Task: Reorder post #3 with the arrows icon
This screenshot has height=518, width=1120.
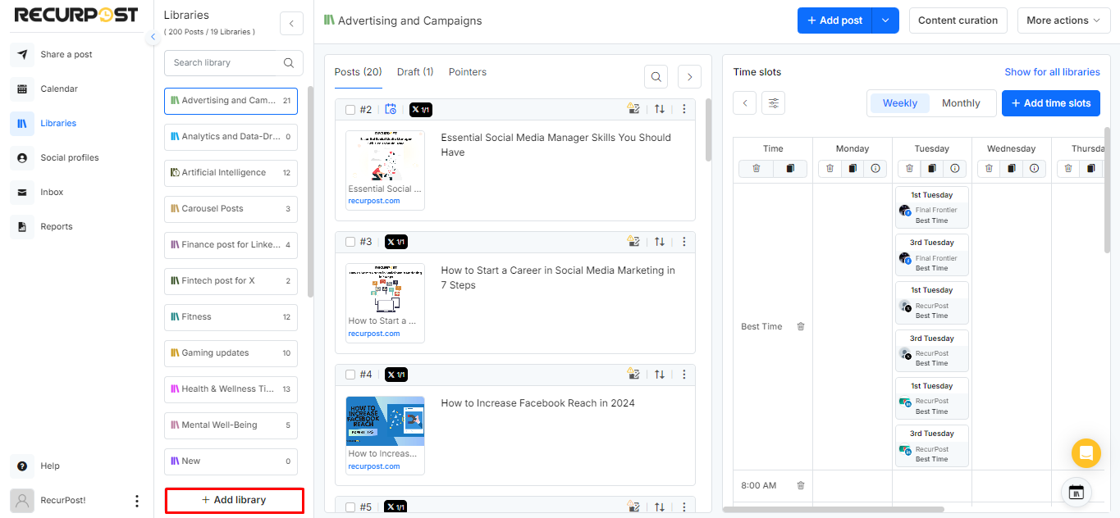Action: coord(660,242)
